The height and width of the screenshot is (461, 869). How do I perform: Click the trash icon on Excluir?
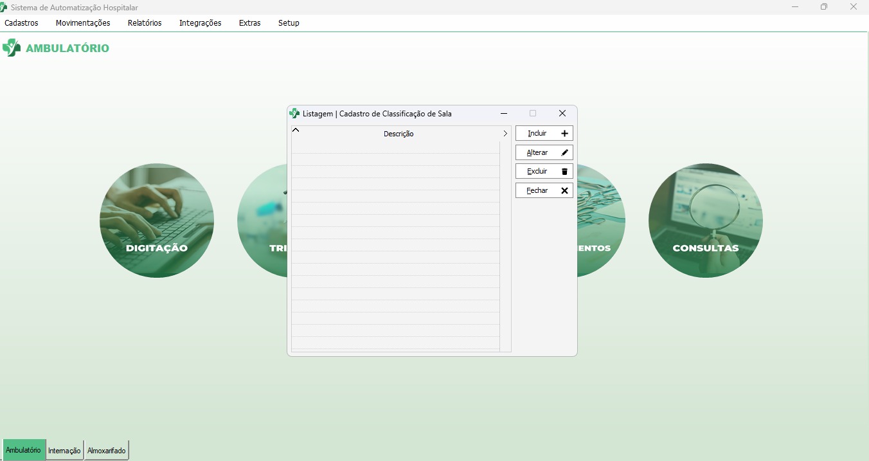click(x=564, y=172)
